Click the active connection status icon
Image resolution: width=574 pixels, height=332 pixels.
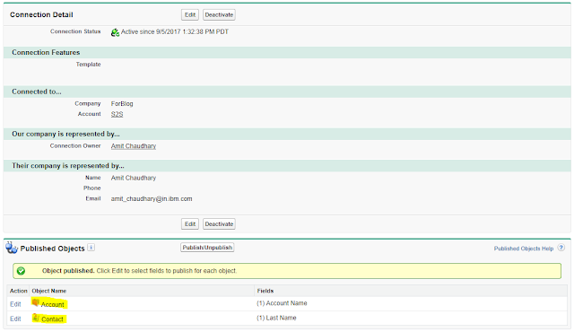[x=115, y=32]
